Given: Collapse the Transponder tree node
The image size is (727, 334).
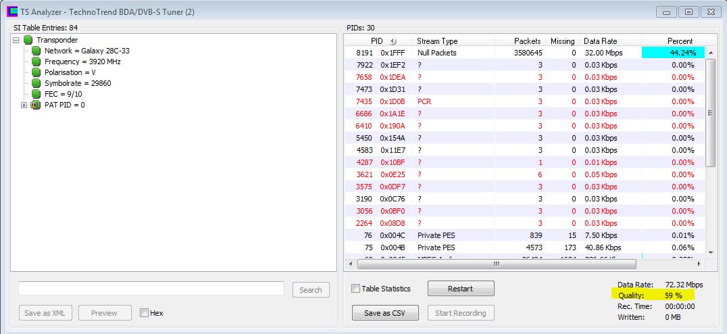Looking at the screenshot, I should 16,40.
